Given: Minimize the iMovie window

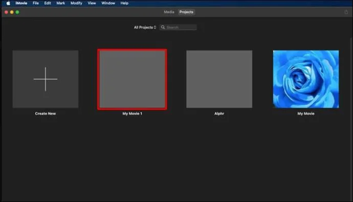Looking at the screenshot, I should [x=12, y=12].
